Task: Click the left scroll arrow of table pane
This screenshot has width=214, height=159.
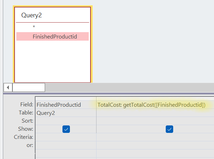Action: (x=8, y=87)
